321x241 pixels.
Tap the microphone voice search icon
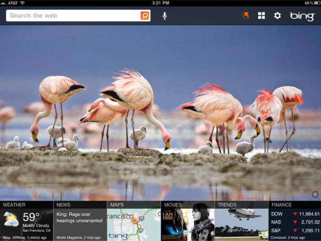coord(165,16)
